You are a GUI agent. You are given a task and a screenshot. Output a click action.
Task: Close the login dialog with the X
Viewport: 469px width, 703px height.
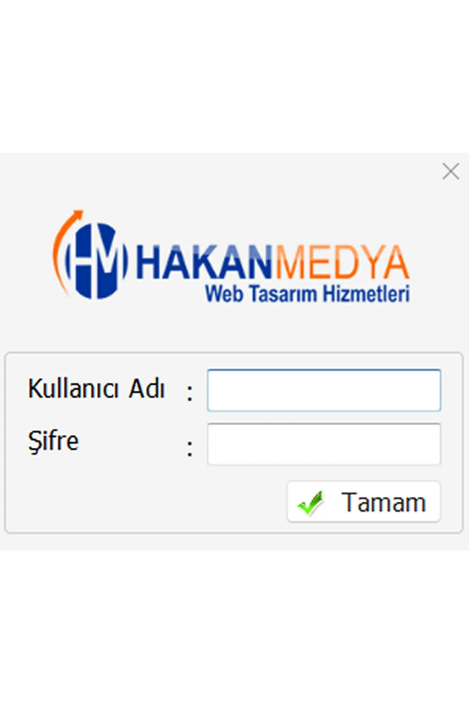451,171
